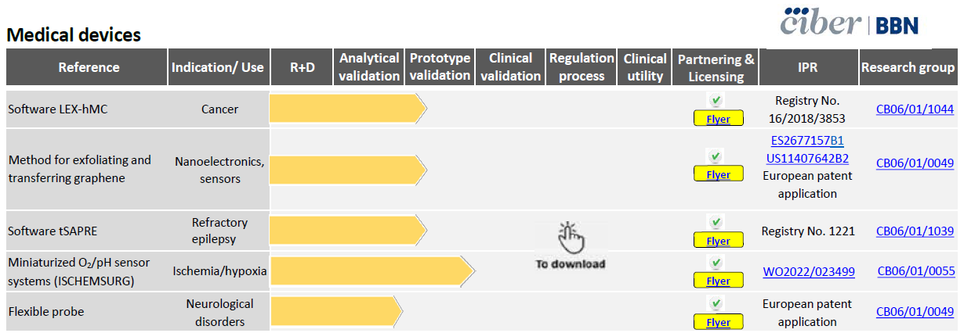
Task: Open the Flyer for Software tSAPRE
Action: tap(718, 241)
